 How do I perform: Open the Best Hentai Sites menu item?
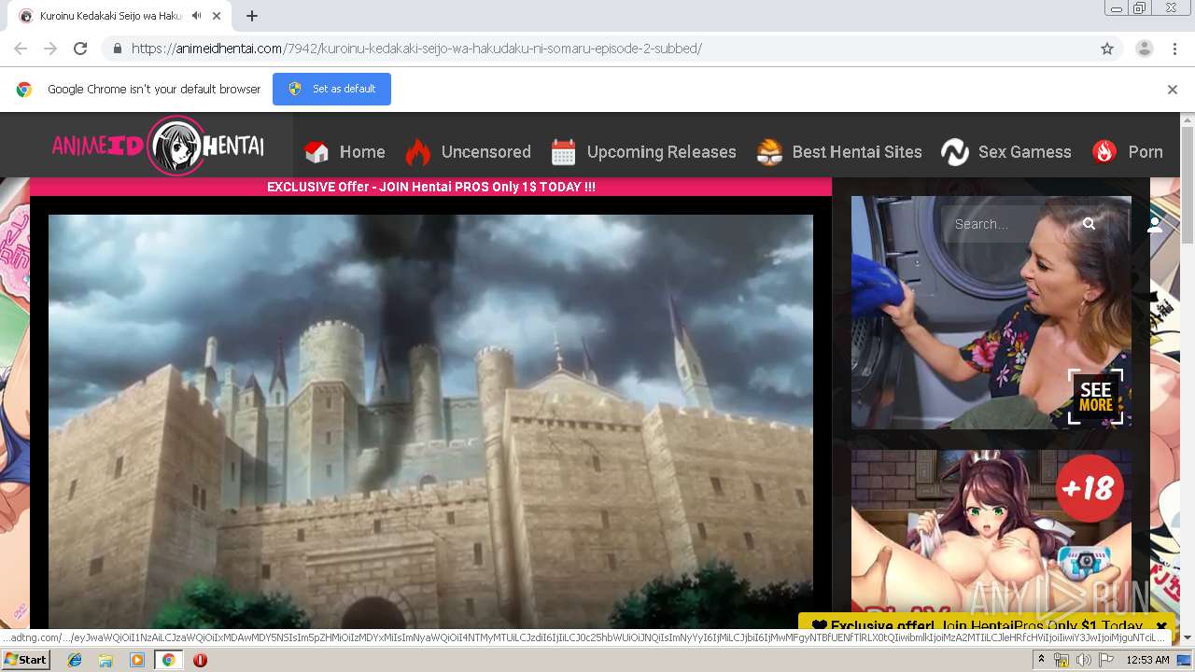pyautogui.click(x=857, y=152)
